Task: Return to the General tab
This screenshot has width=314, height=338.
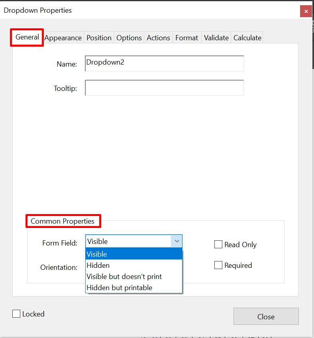Action: tap(27, 37)
